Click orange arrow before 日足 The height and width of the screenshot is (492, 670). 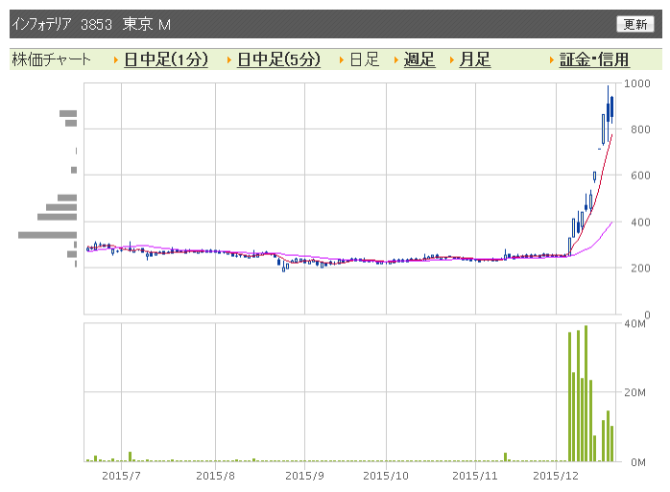pyautogui.click(x=342, y=60)
